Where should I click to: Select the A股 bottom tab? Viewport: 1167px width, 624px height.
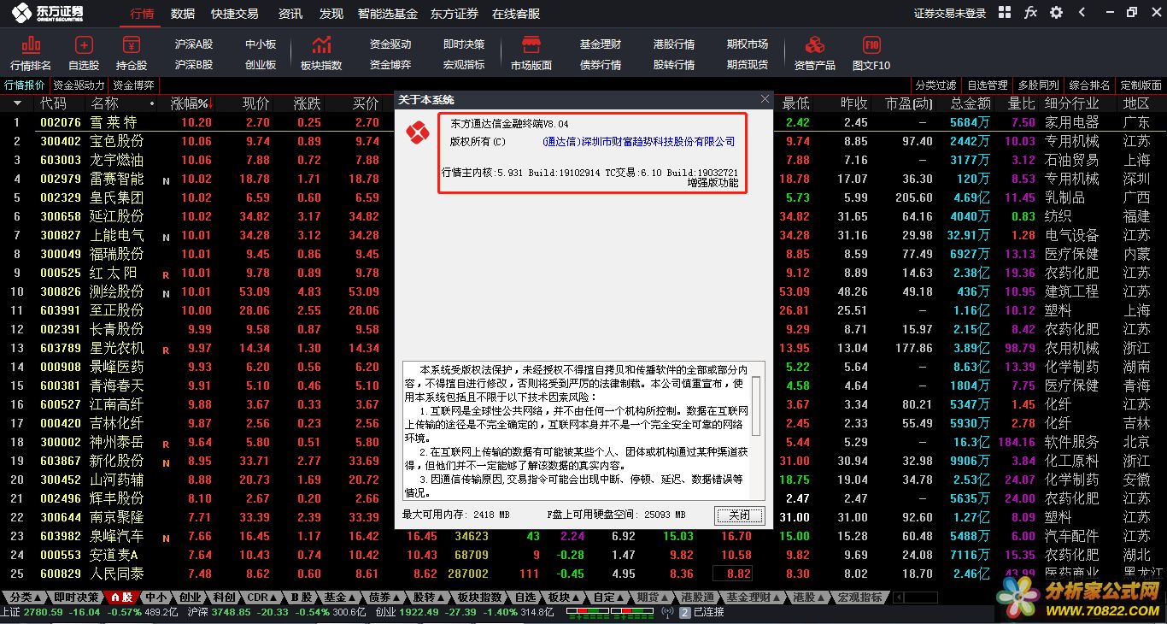click(x=120, y=597)
